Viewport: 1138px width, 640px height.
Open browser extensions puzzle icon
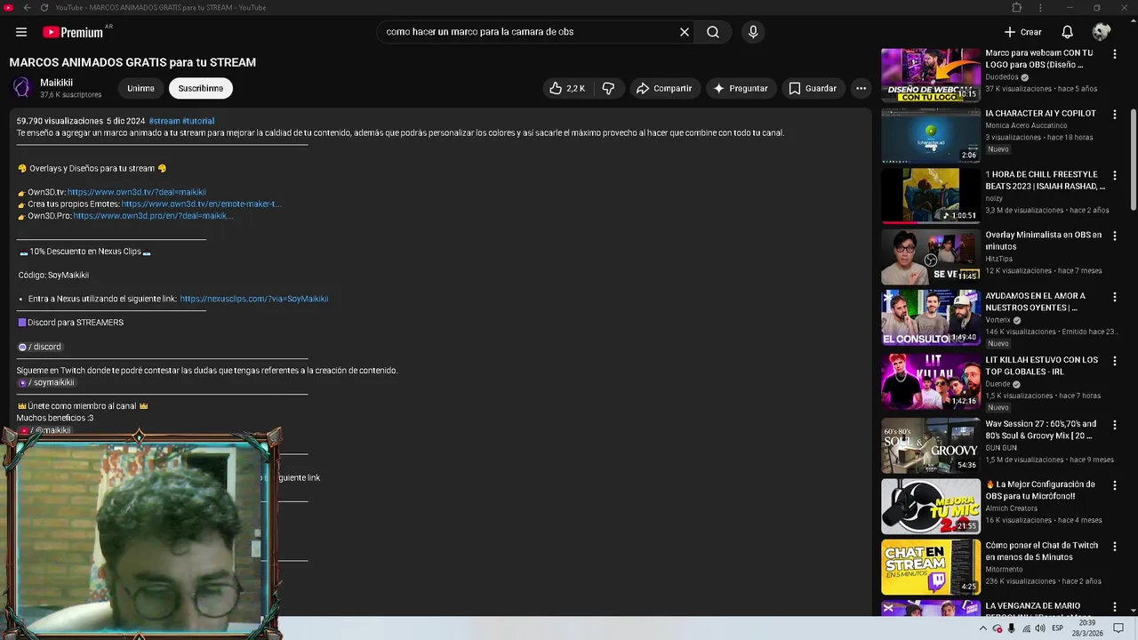click(1016, 8)
